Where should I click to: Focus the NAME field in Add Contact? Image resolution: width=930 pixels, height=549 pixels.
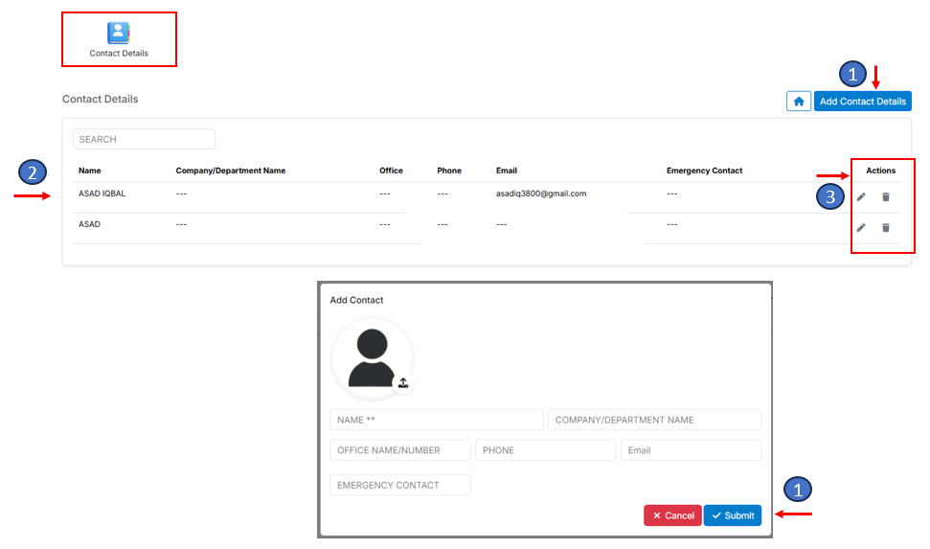click(x=436, y=420)
